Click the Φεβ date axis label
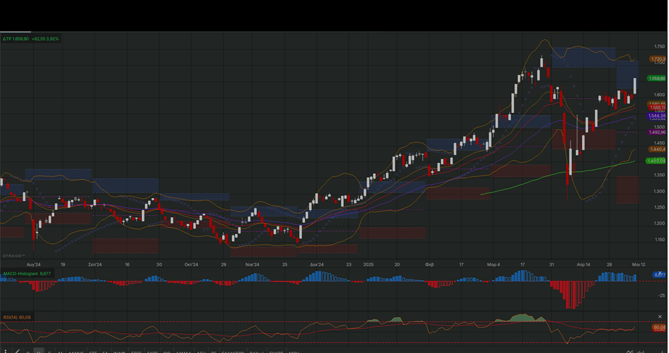Screen dimensions: 669x353 (429, 264)
